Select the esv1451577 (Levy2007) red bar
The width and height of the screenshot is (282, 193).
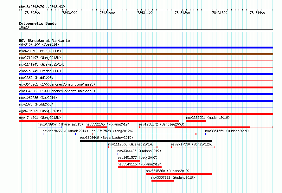[129, 161]
